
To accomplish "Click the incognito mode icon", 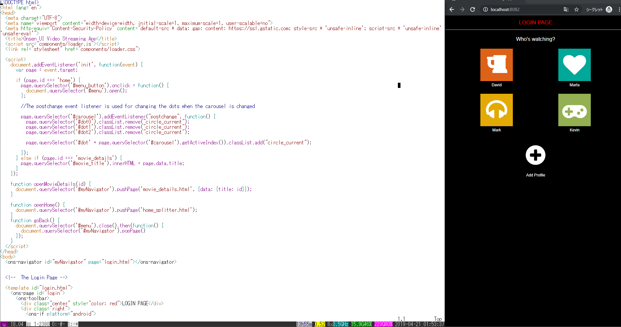I will coord(609,9).
